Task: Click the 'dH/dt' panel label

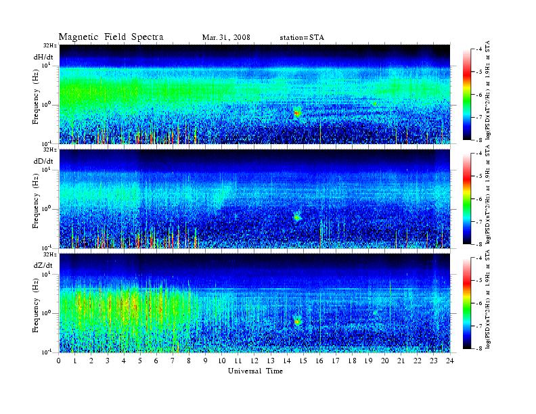Action: click(43, 57)
